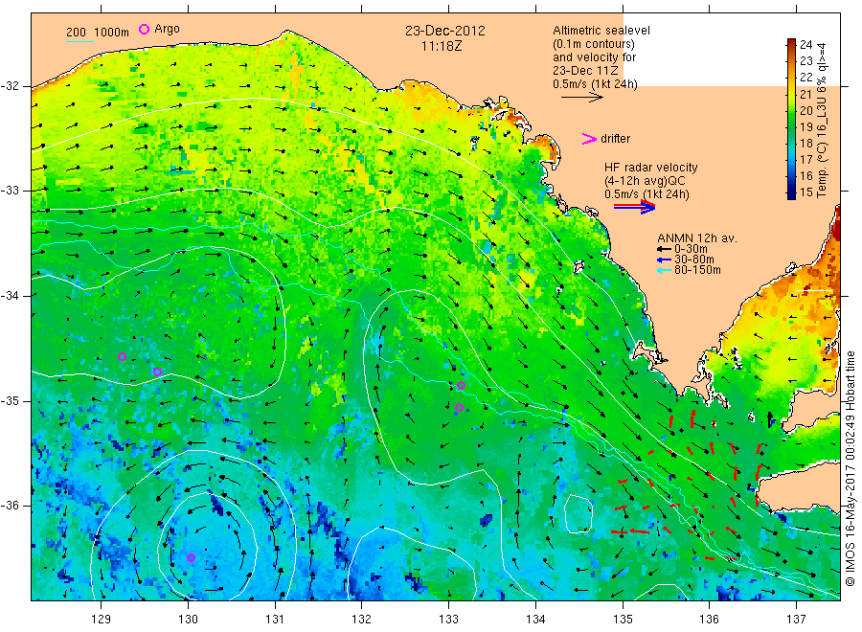Click the '30-80m' depth label

tap(693, 260)
